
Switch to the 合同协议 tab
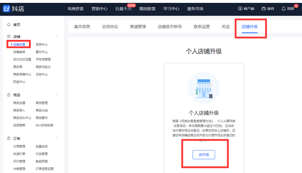(110, 27)
